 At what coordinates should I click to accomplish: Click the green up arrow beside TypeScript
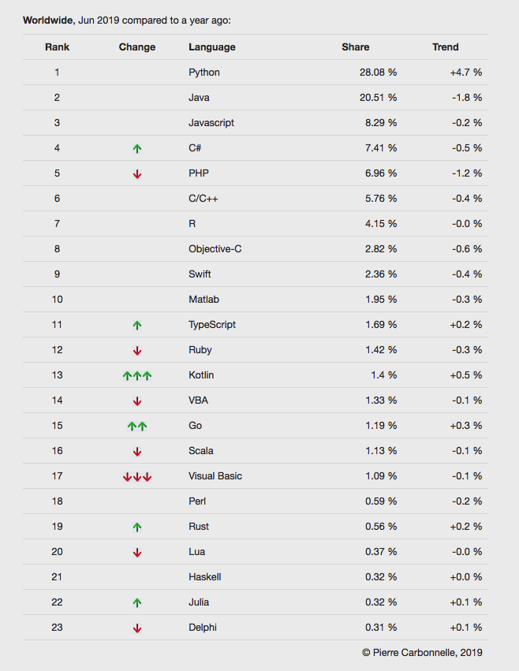137,325
